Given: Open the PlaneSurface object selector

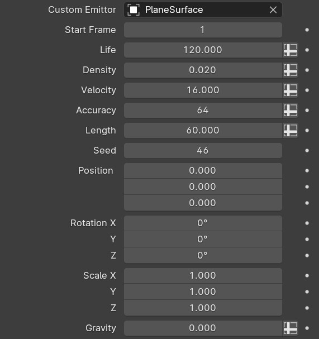Looking at the screenshot, I should click(203, 9).
